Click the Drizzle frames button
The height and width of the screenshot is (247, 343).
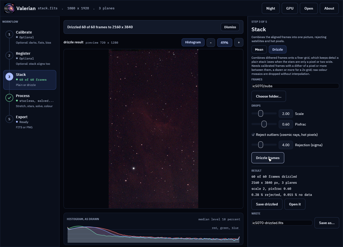pos(268,158)
